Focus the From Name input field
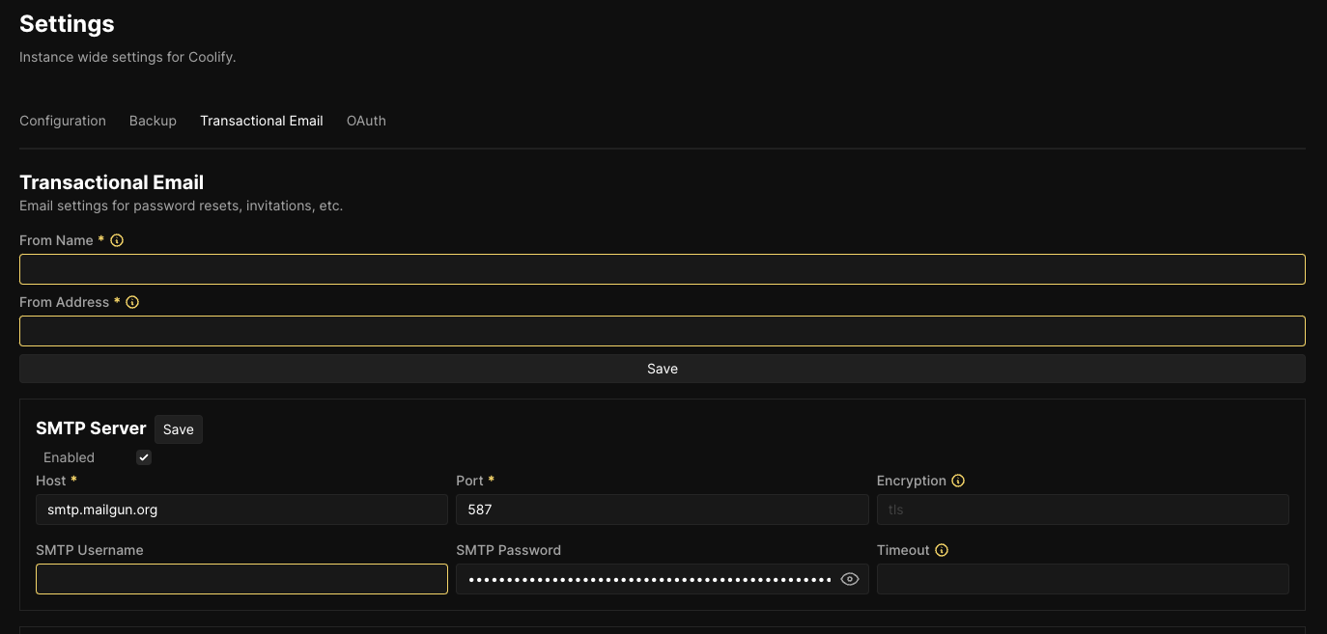Image resolution: width=1327 pixels, height=634 pixels. (662, 269)
